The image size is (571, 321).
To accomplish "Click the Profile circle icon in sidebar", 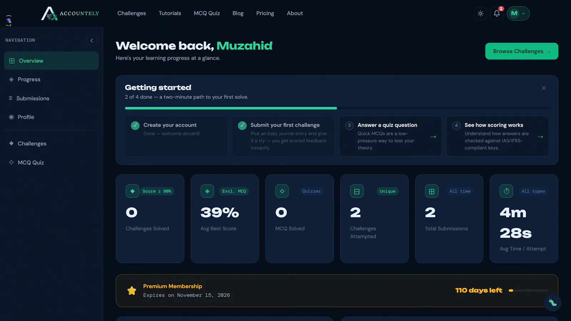I will point(11,117).
